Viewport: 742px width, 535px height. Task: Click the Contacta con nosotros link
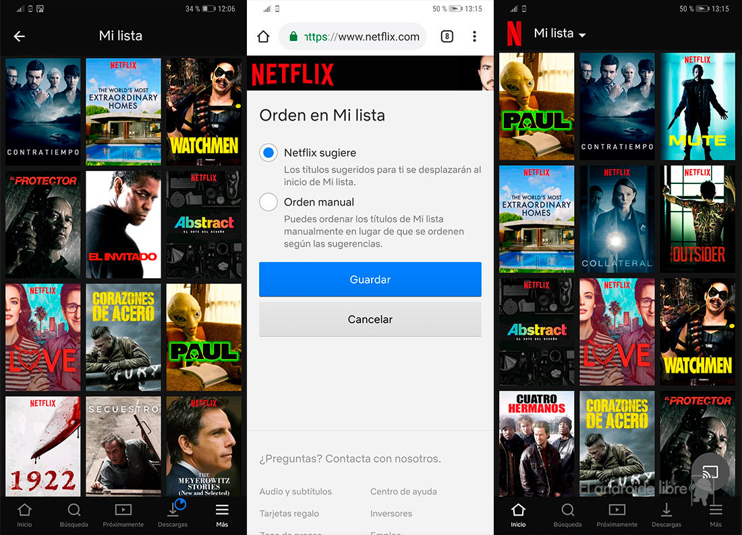383,458
